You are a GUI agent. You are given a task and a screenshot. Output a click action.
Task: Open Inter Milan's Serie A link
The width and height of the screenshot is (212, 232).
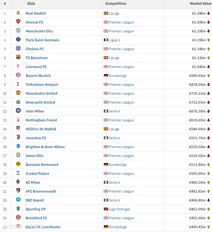pos(114,111)
